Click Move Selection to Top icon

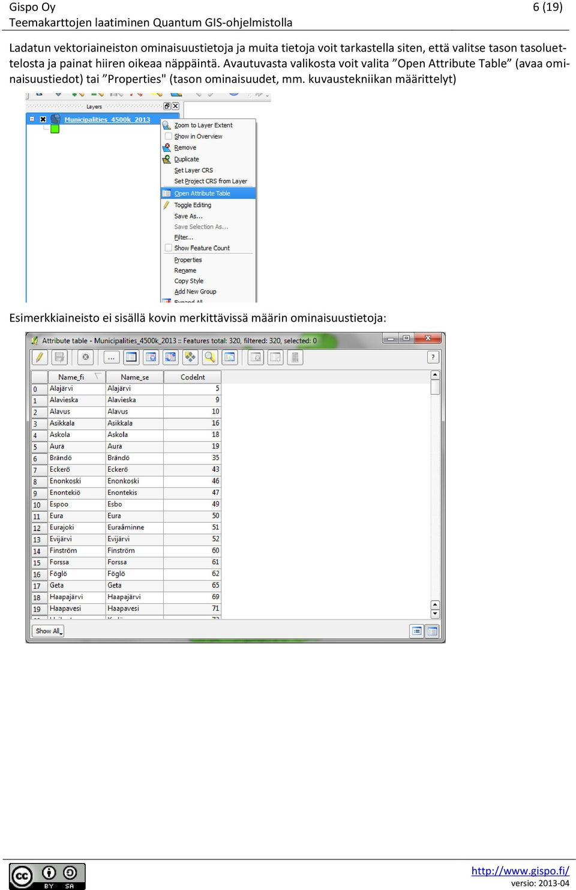151,357
